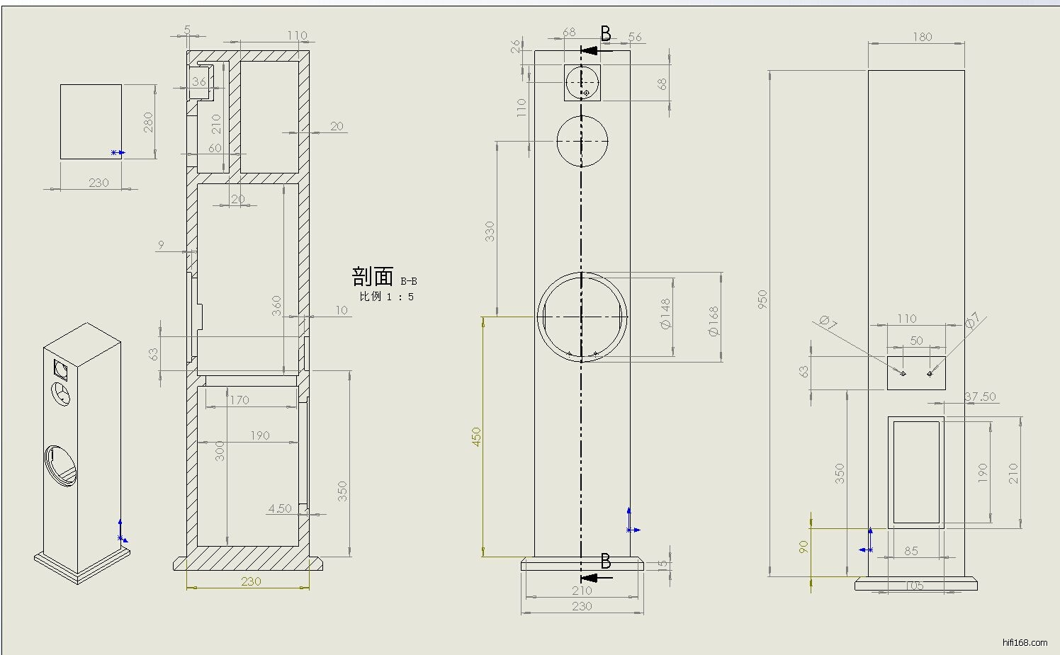
Task: Click the Ø168 diameter dimension text
Action: coord(714,320)
